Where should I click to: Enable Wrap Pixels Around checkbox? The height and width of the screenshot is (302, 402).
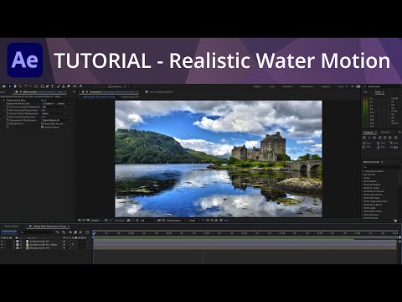point(42,124)
